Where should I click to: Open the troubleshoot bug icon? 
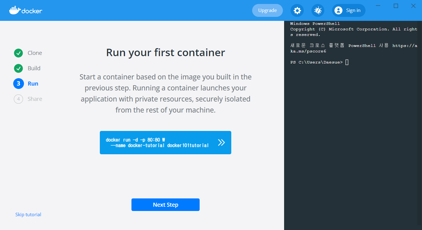click(318, 10)
